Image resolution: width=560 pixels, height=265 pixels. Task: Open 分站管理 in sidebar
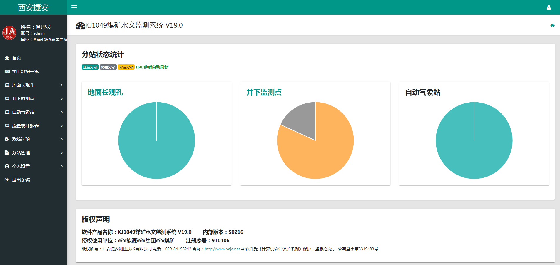click(34, 153)
